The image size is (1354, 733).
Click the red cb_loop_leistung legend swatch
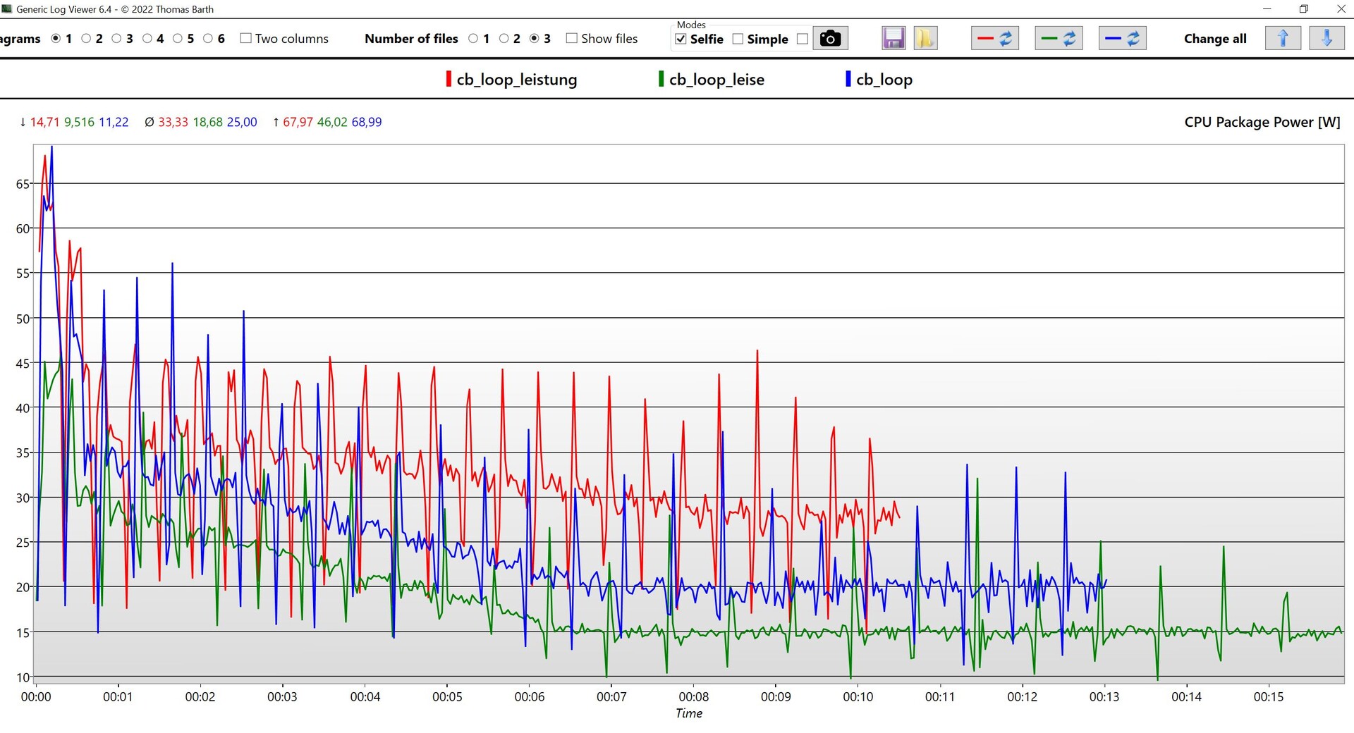click(449, 80)
